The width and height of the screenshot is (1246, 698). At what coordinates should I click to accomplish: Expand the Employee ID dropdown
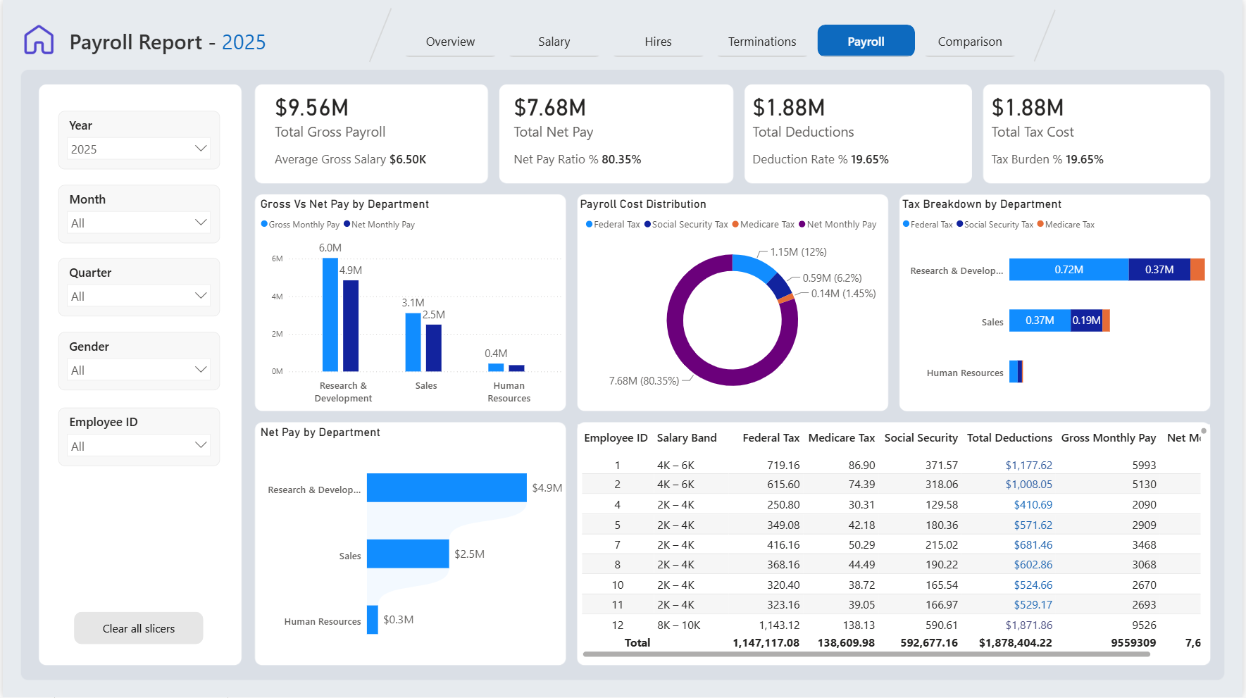pyautogui.click(x=139, y=446)
